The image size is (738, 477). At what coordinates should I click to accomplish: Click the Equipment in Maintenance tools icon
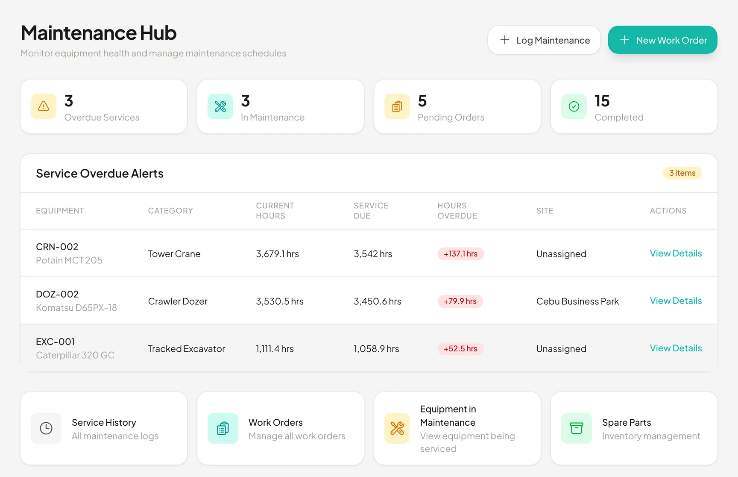(x=397, y=428)
